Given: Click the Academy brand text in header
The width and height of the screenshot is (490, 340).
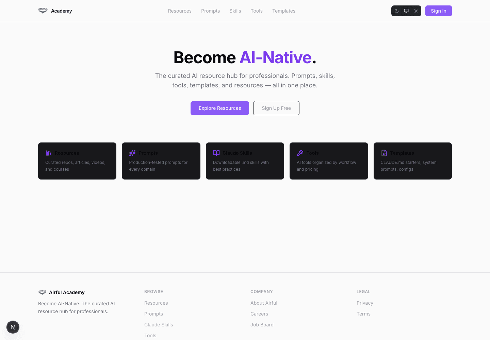Looking at the screenshot, I should (x=62, y=11).
